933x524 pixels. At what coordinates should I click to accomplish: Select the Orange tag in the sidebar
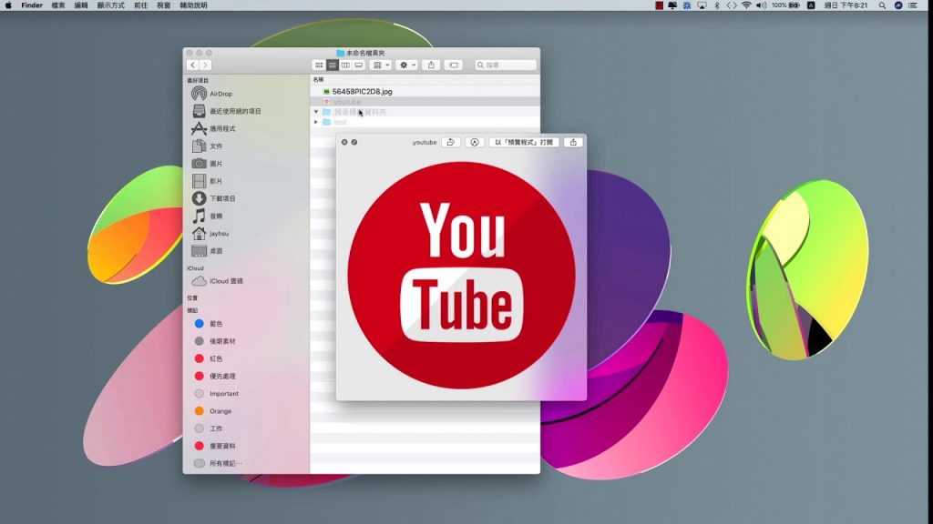click(220, 411)
